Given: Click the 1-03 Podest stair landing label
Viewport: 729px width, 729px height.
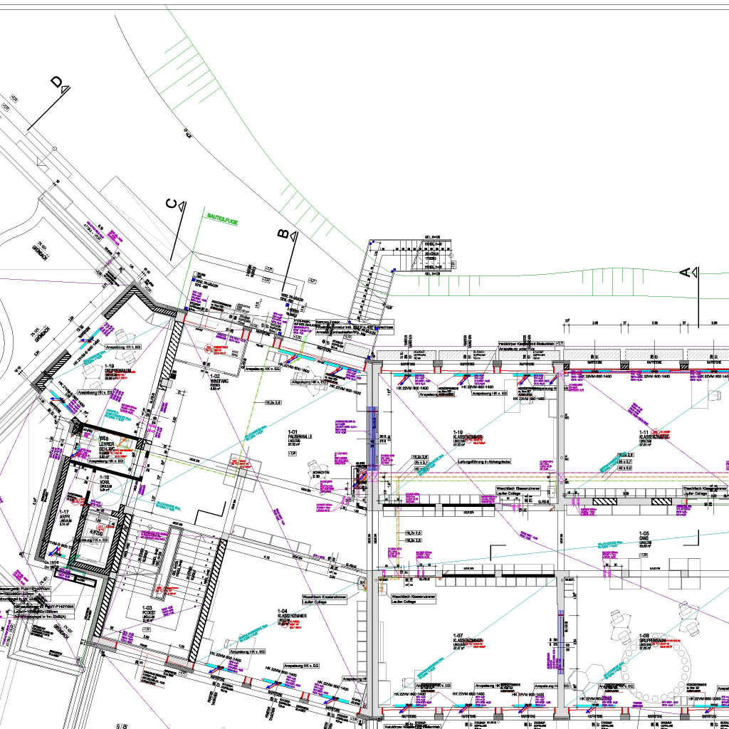Looking at the screenshot, I should point(149,614).
